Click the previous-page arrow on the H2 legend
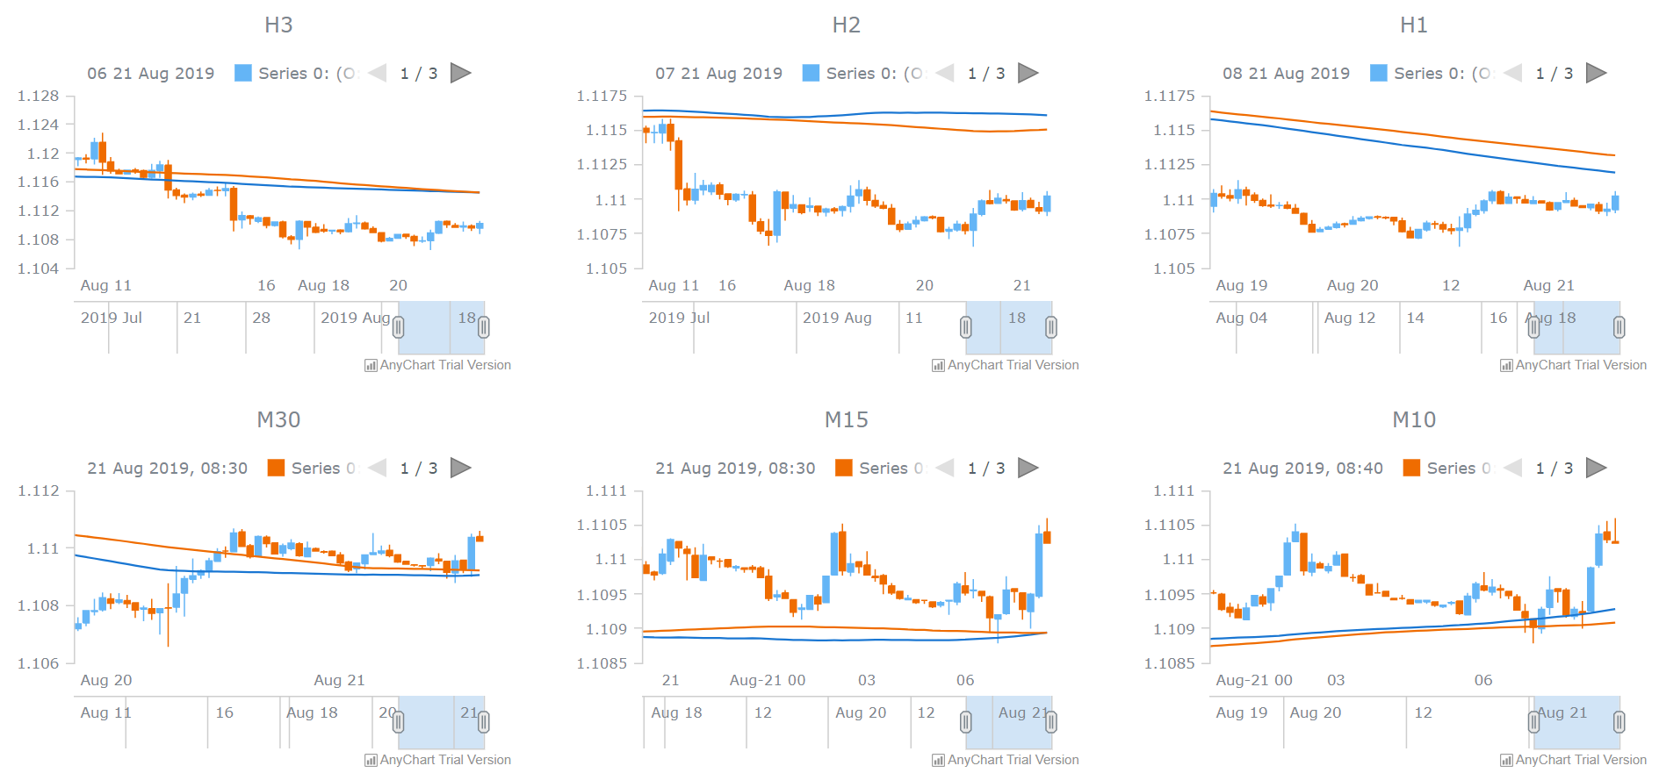The image size is (1659, 773). point(945,73)
